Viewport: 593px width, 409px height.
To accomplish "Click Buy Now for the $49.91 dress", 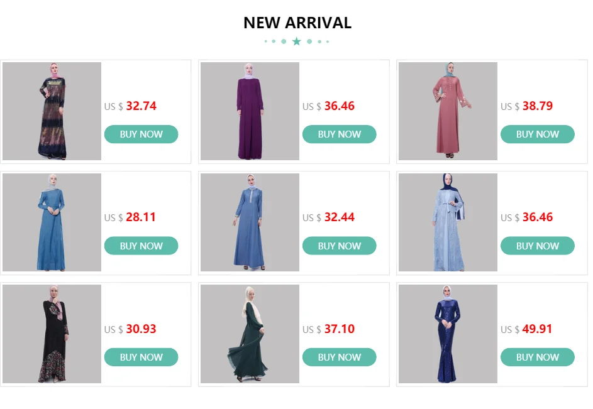I will point(538,357).
